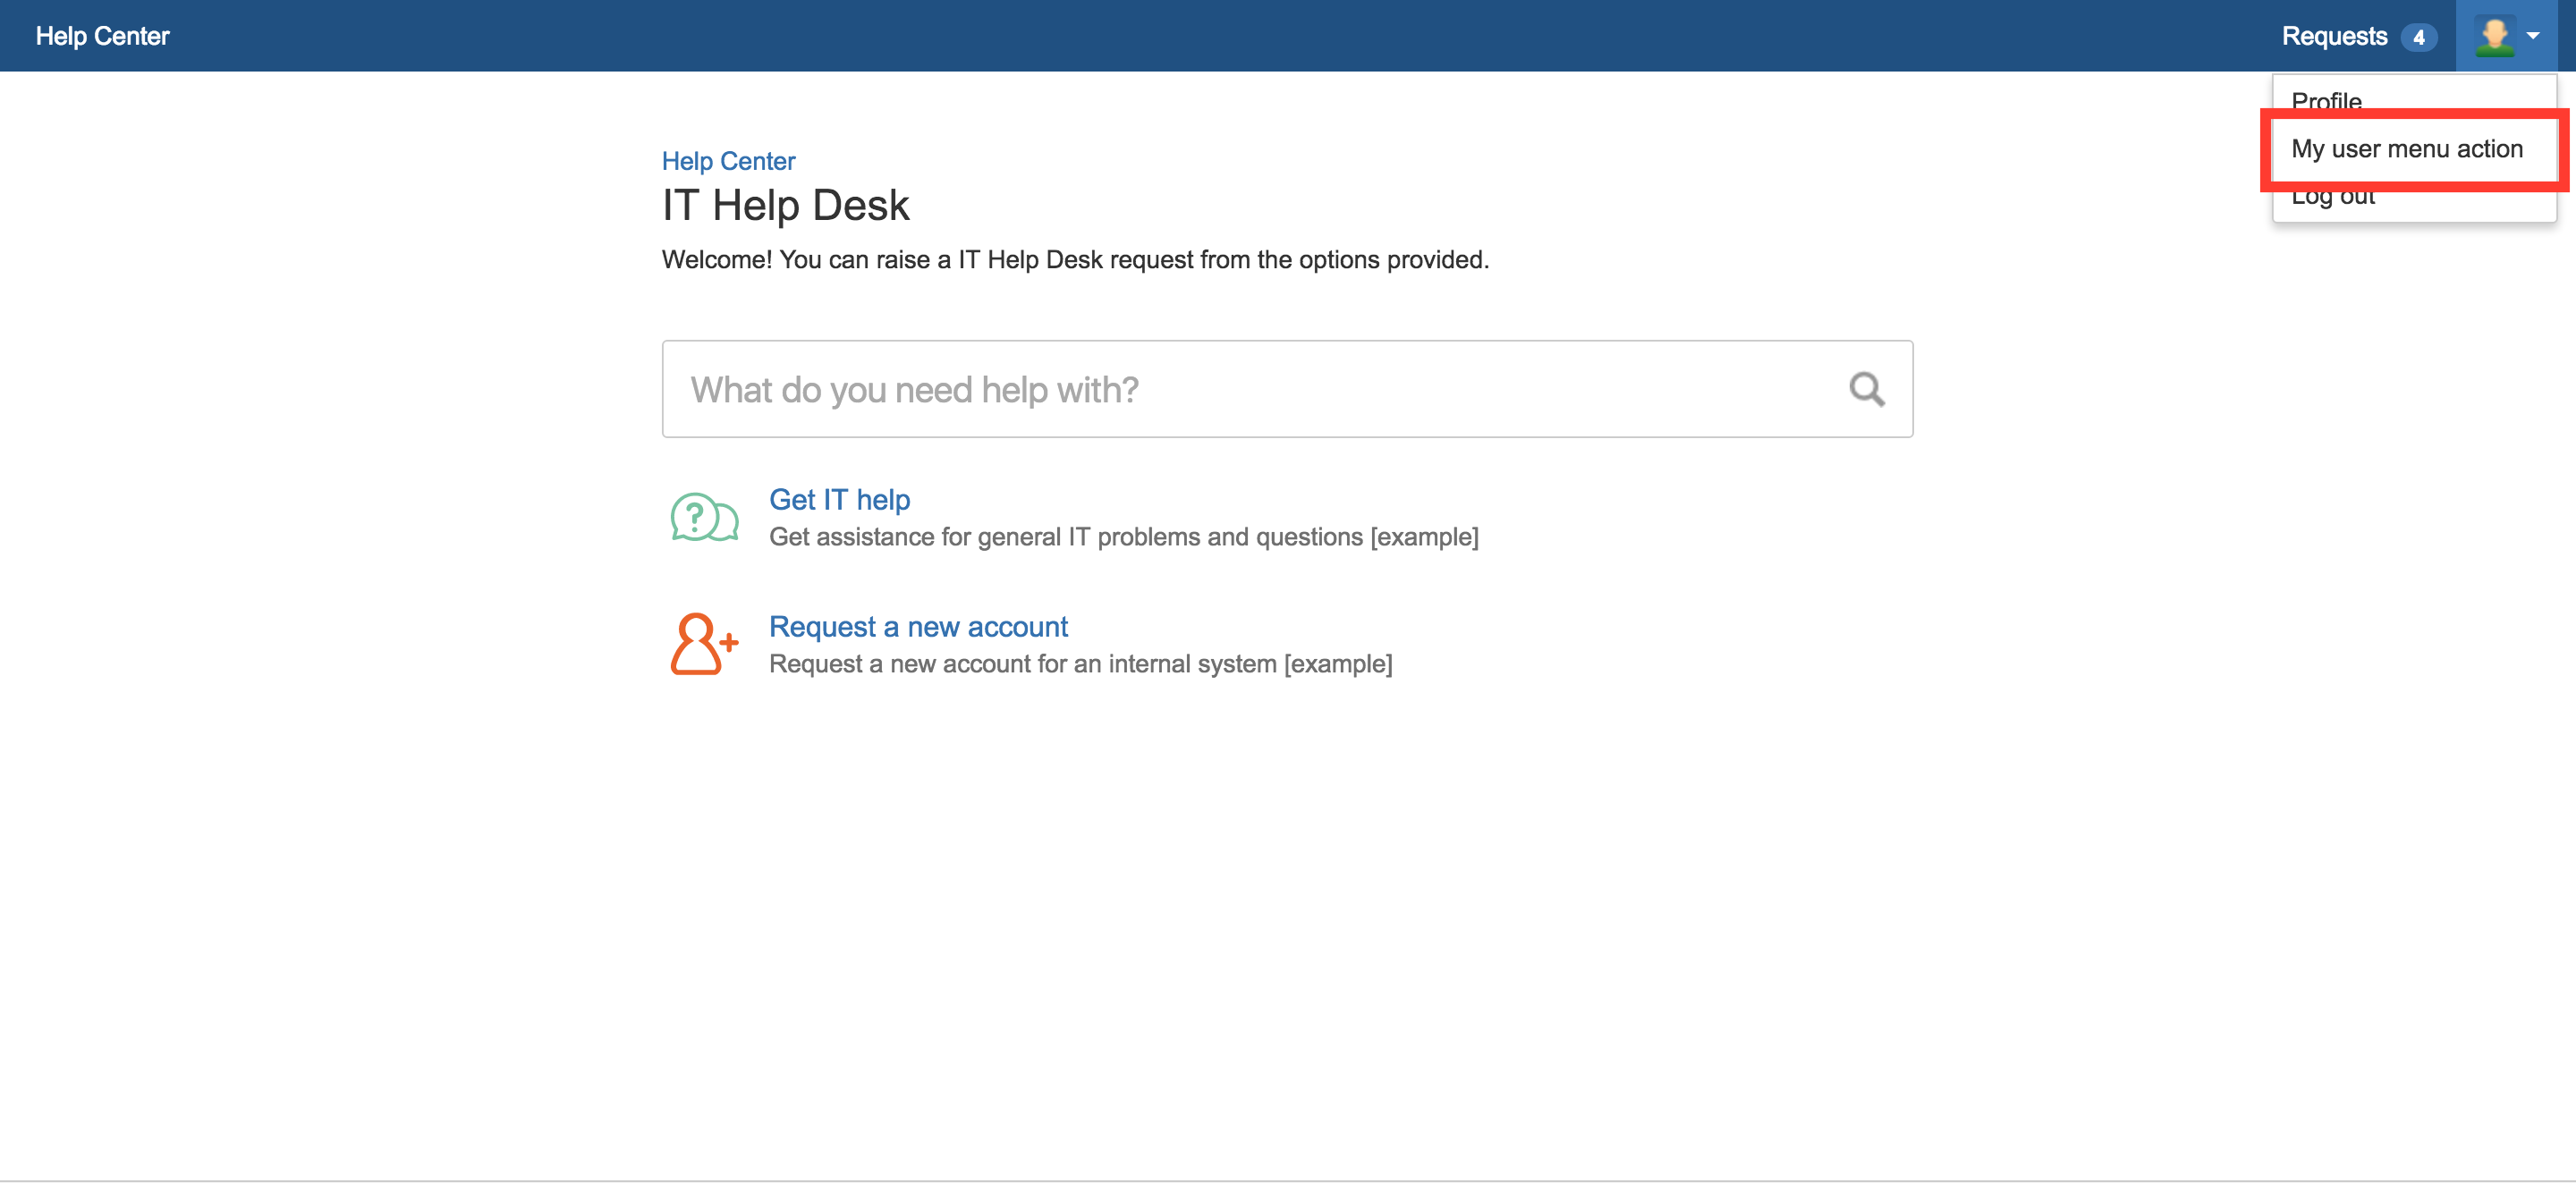Choose Log out from user menu
This screenshot has height=1183, width=2576.
[x=2332, y=200]
